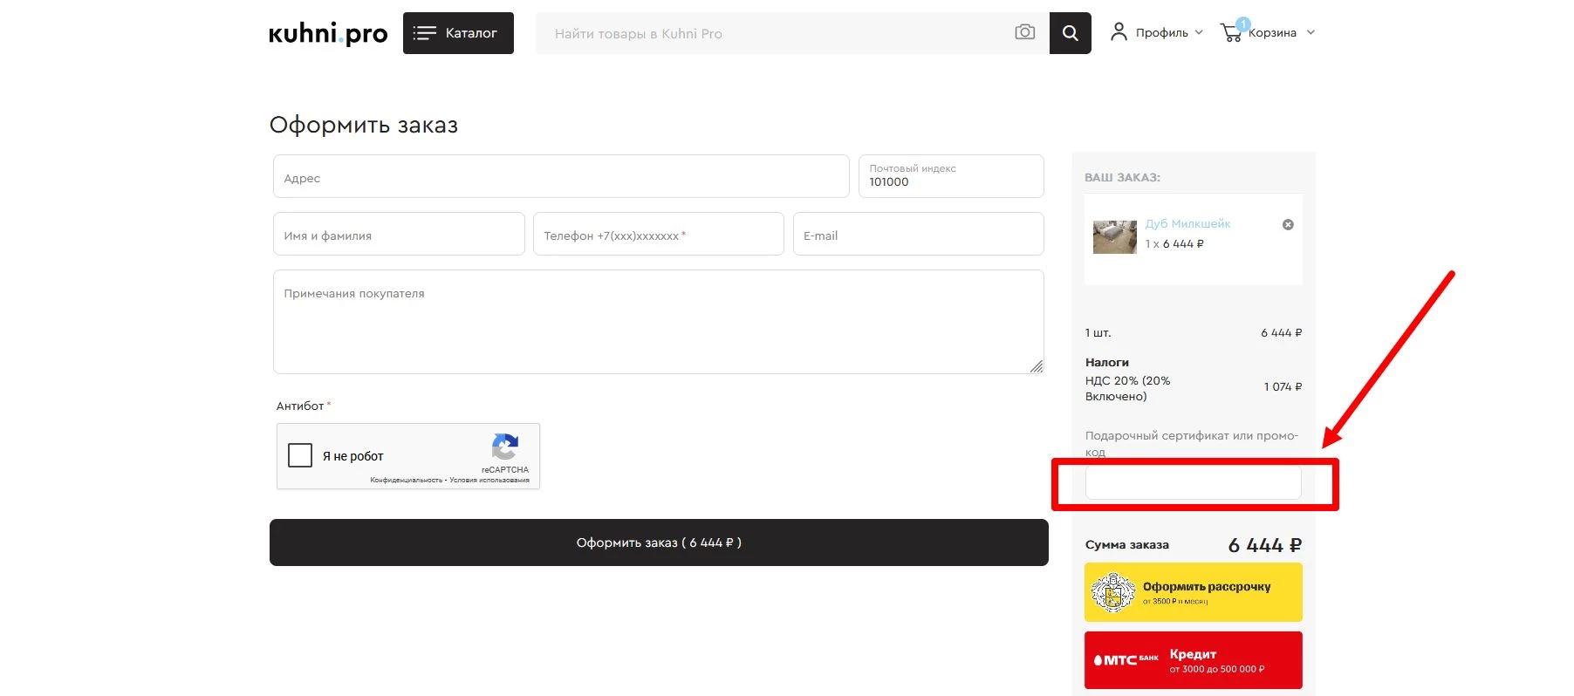
Task: Expand the Профиль dropdown chevron
Action: click(x=1199, y=32)
